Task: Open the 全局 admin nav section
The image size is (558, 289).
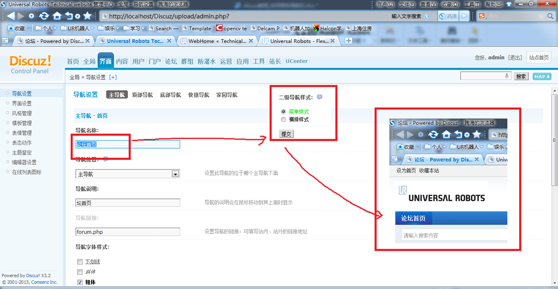Action: click(89, 61)
